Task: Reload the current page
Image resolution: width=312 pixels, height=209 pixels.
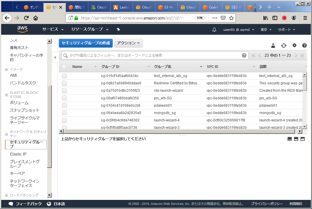Action: pos(26,18)
